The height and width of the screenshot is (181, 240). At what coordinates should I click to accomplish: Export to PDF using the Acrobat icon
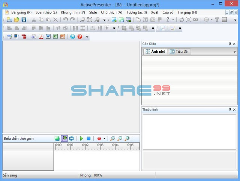pyautogui.click(x=41, y=37)
